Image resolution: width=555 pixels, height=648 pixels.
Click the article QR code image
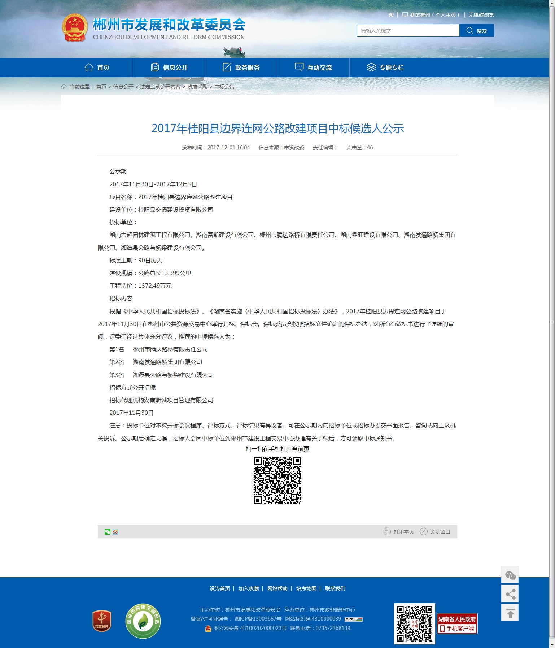coord(277,480)
